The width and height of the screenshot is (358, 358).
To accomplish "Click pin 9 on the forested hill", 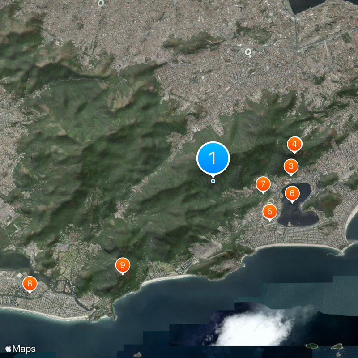I will (x=122, y=265).
